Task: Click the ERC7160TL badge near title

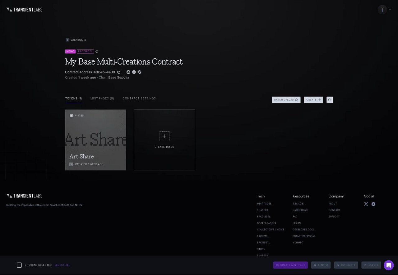Action: coord(85,51)
